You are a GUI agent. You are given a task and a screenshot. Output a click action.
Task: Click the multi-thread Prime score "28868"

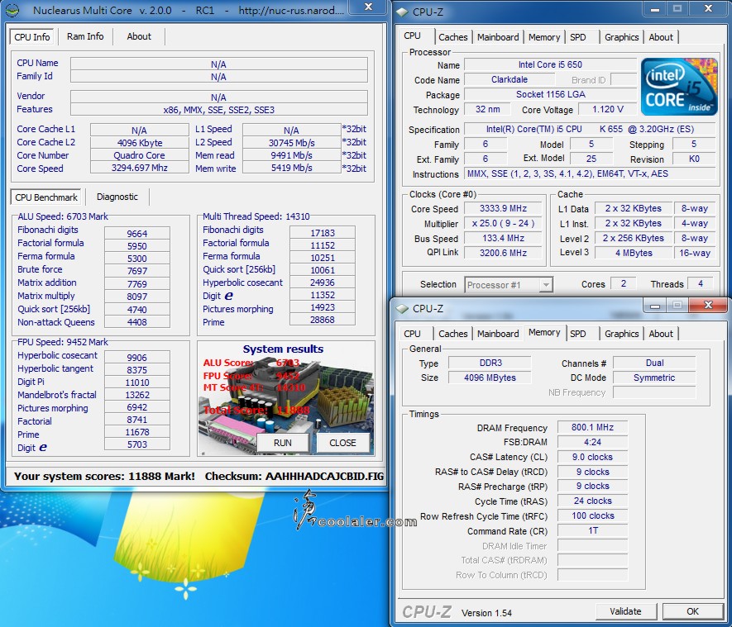click(x=322, y=320)
